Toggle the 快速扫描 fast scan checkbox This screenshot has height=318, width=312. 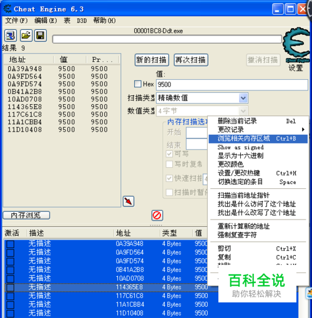pos(169,178)
